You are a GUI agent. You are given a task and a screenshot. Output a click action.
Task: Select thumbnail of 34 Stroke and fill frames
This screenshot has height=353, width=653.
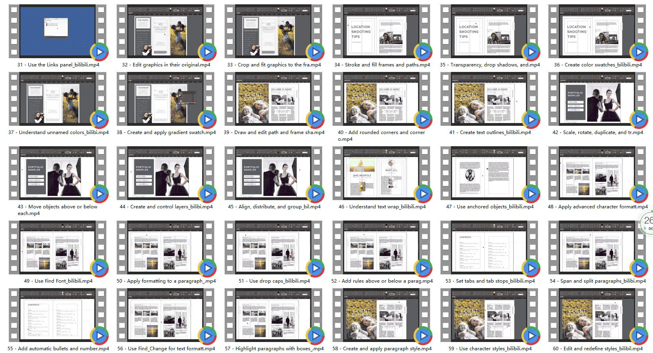(x=381, y=31)
